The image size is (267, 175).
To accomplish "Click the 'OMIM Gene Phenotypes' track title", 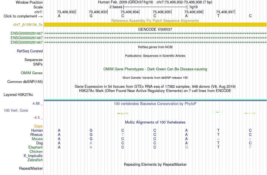I will (155, 69).
